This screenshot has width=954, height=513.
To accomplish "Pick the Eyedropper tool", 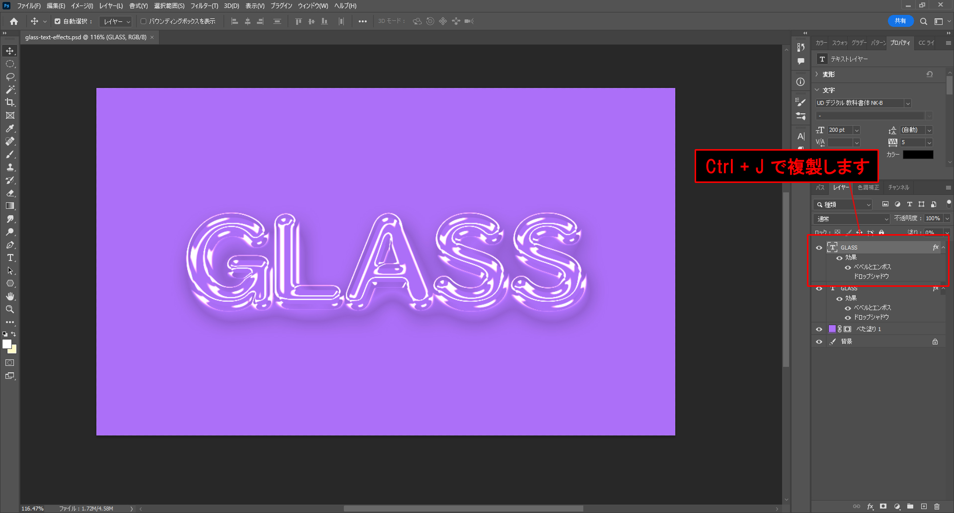I will [x=10, y=128].
